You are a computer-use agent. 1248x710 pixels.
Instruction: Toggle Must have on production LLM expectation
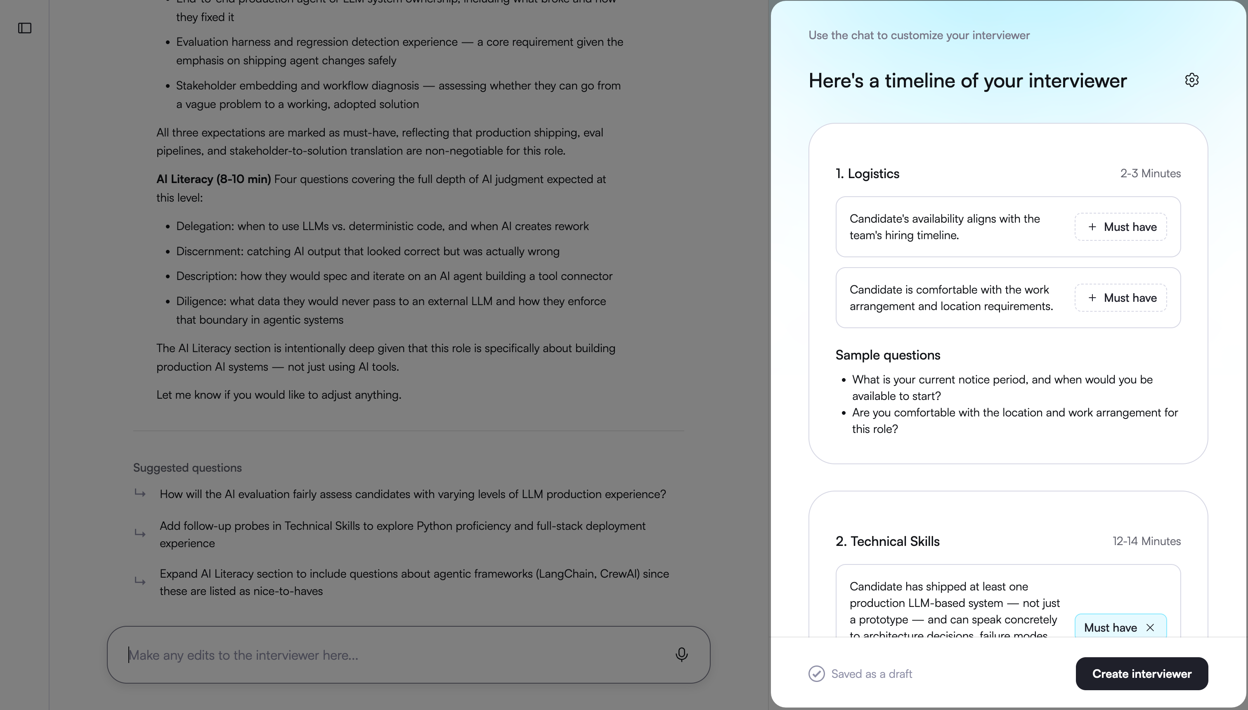pyautogui.click(x=1111, y=627)
